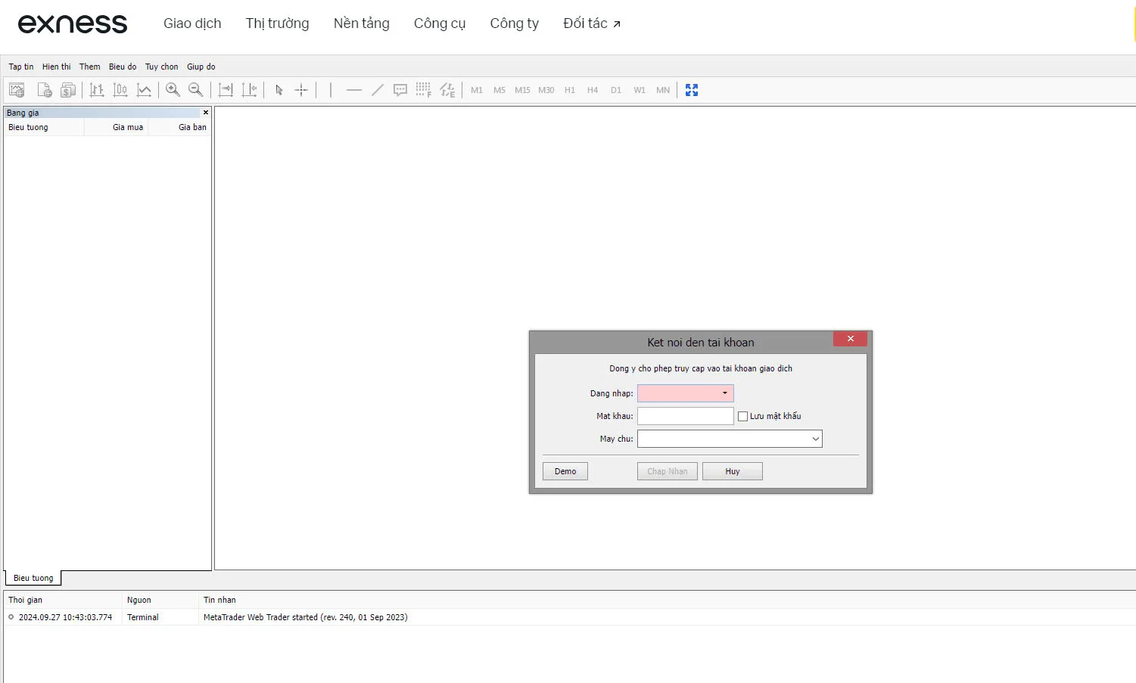Select the Bieu tuong tab
The width and height of the screenshot is (1136, 683).
pos(33,578)
